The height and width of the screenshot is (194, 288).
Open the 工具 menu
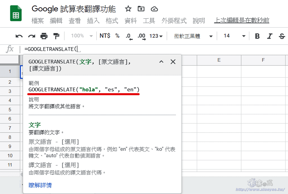click(x=149, y=21)
